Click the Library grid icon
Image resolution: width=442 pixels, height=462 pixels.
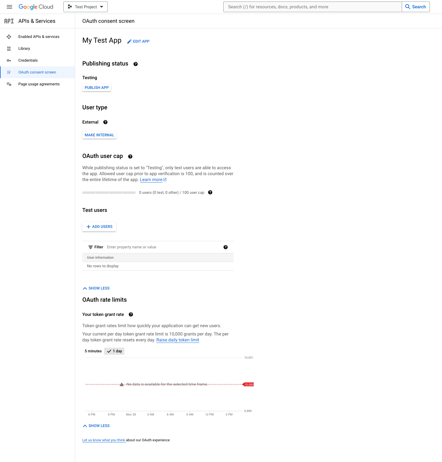point(9,49)
